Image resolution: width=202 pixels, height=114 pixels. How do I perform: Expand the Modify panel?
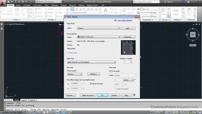[x=52, y=20]
